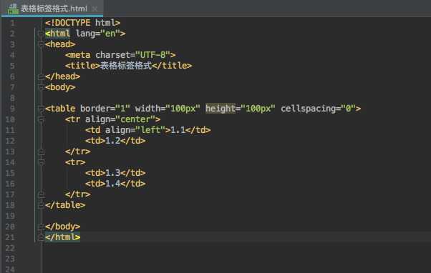This screenshot has width=431, height=273.
Task: Click fold end marker on line 13
Action: pyautogui.click(x=41, y=152)
